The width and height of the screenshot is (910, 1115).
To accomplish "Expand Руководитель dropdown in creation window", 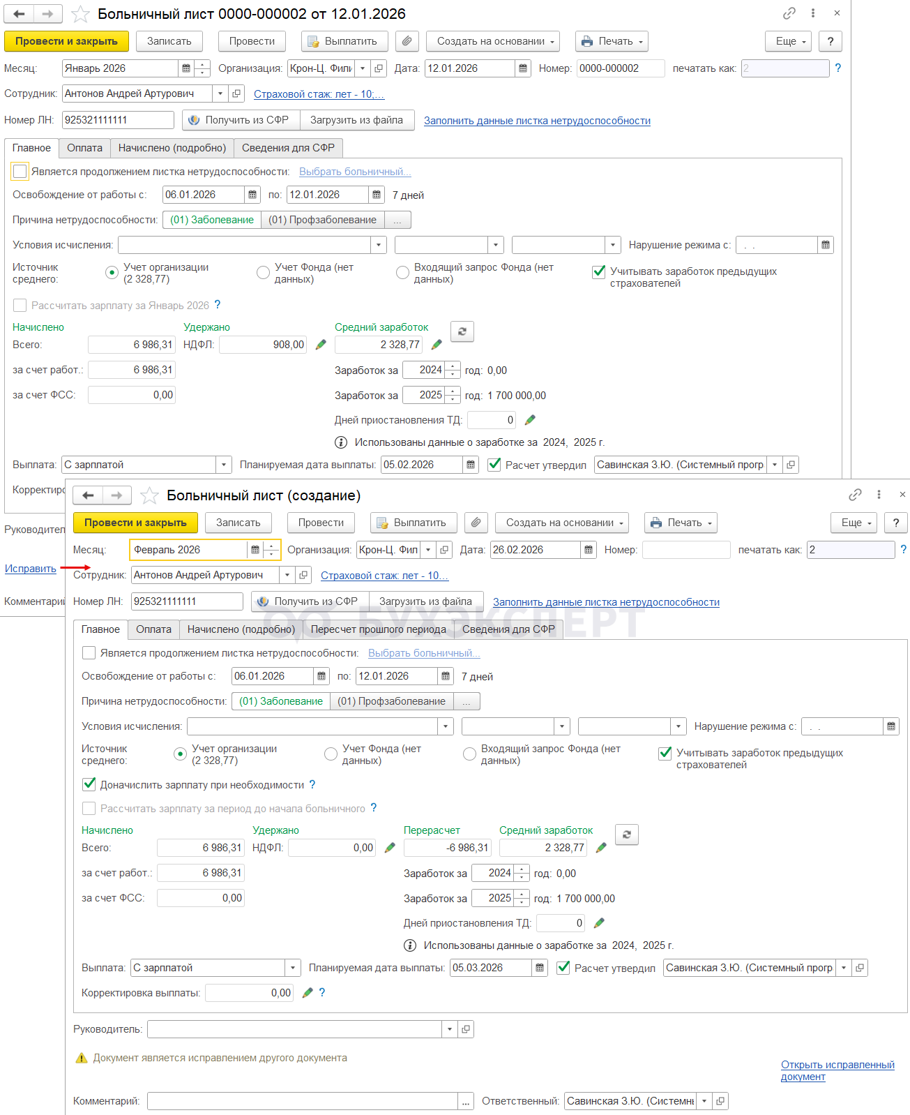I will click(x=450, y=1029).
